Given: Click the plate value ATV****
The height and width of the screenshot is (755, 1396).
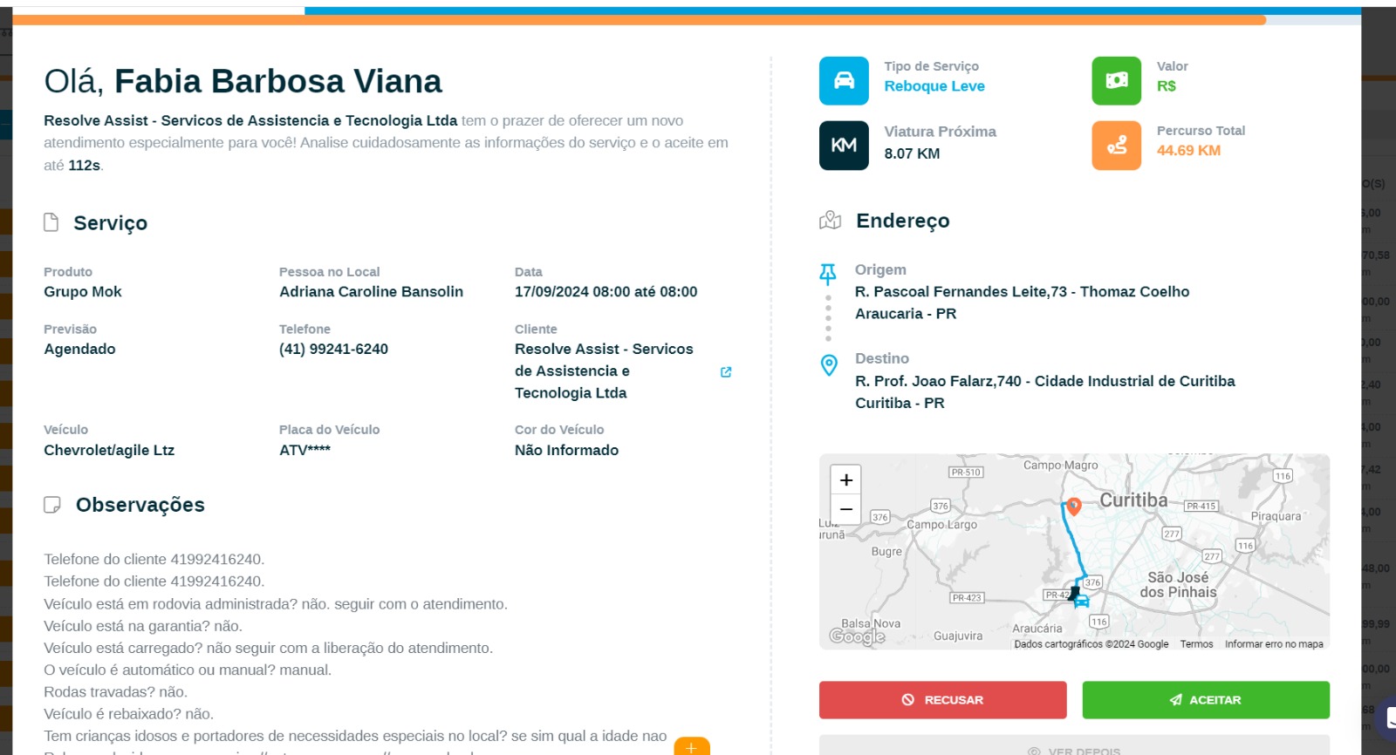Looking at the screenshot, I should [305, 451].
